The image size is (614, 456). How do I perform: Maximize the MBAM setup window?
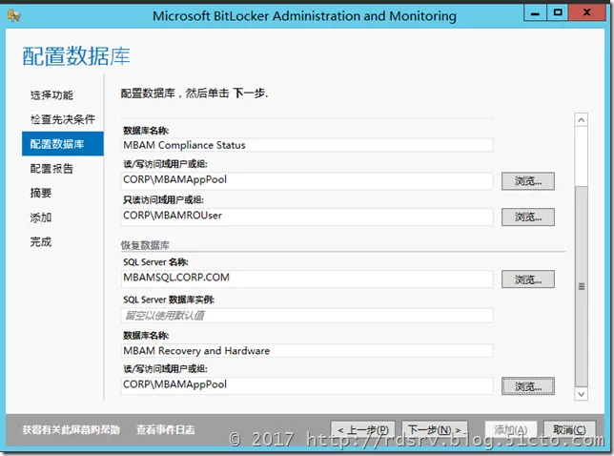(558, 13)
